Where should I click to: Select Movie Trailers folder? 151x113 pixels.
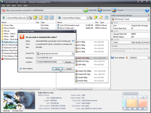point(9,28)
